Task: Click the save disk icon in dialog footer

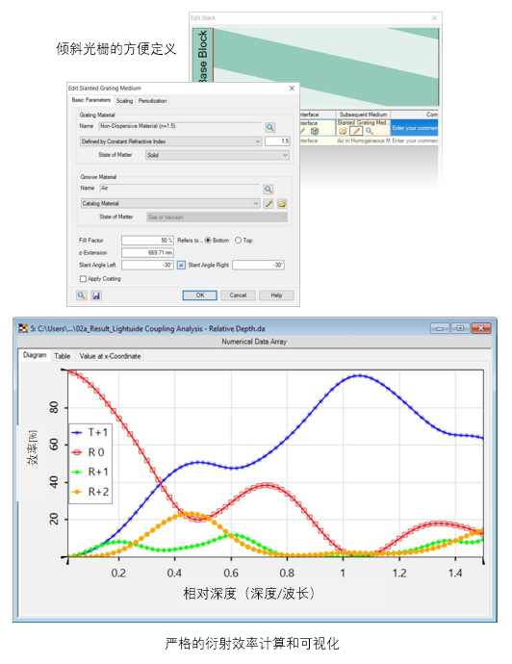Action: pyautogui.click(x=96, y=295)
